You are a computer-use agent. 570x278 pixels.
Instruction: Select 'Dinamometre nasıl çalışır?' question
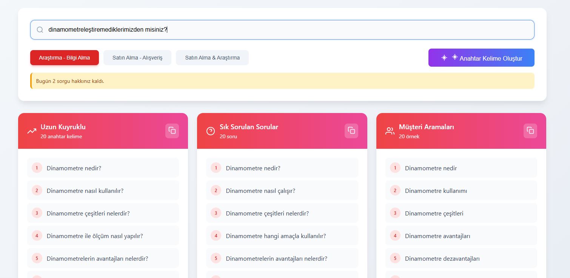(x=282, y=191)
